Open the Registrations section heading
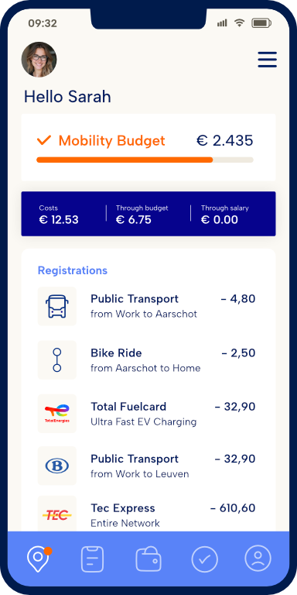Viewport: 297px width, 595px height. point(73,270)
